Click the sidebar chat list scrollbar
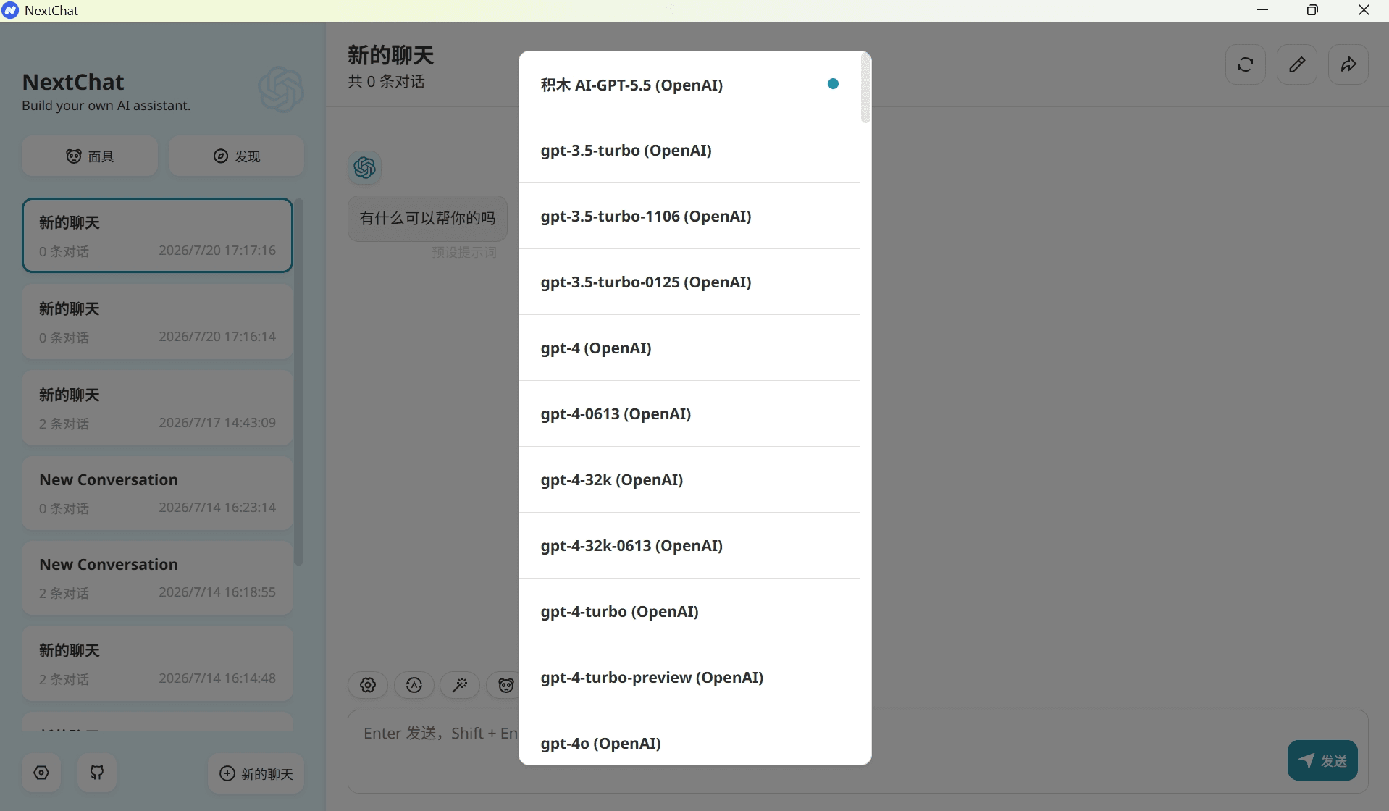 pos(298,382)
